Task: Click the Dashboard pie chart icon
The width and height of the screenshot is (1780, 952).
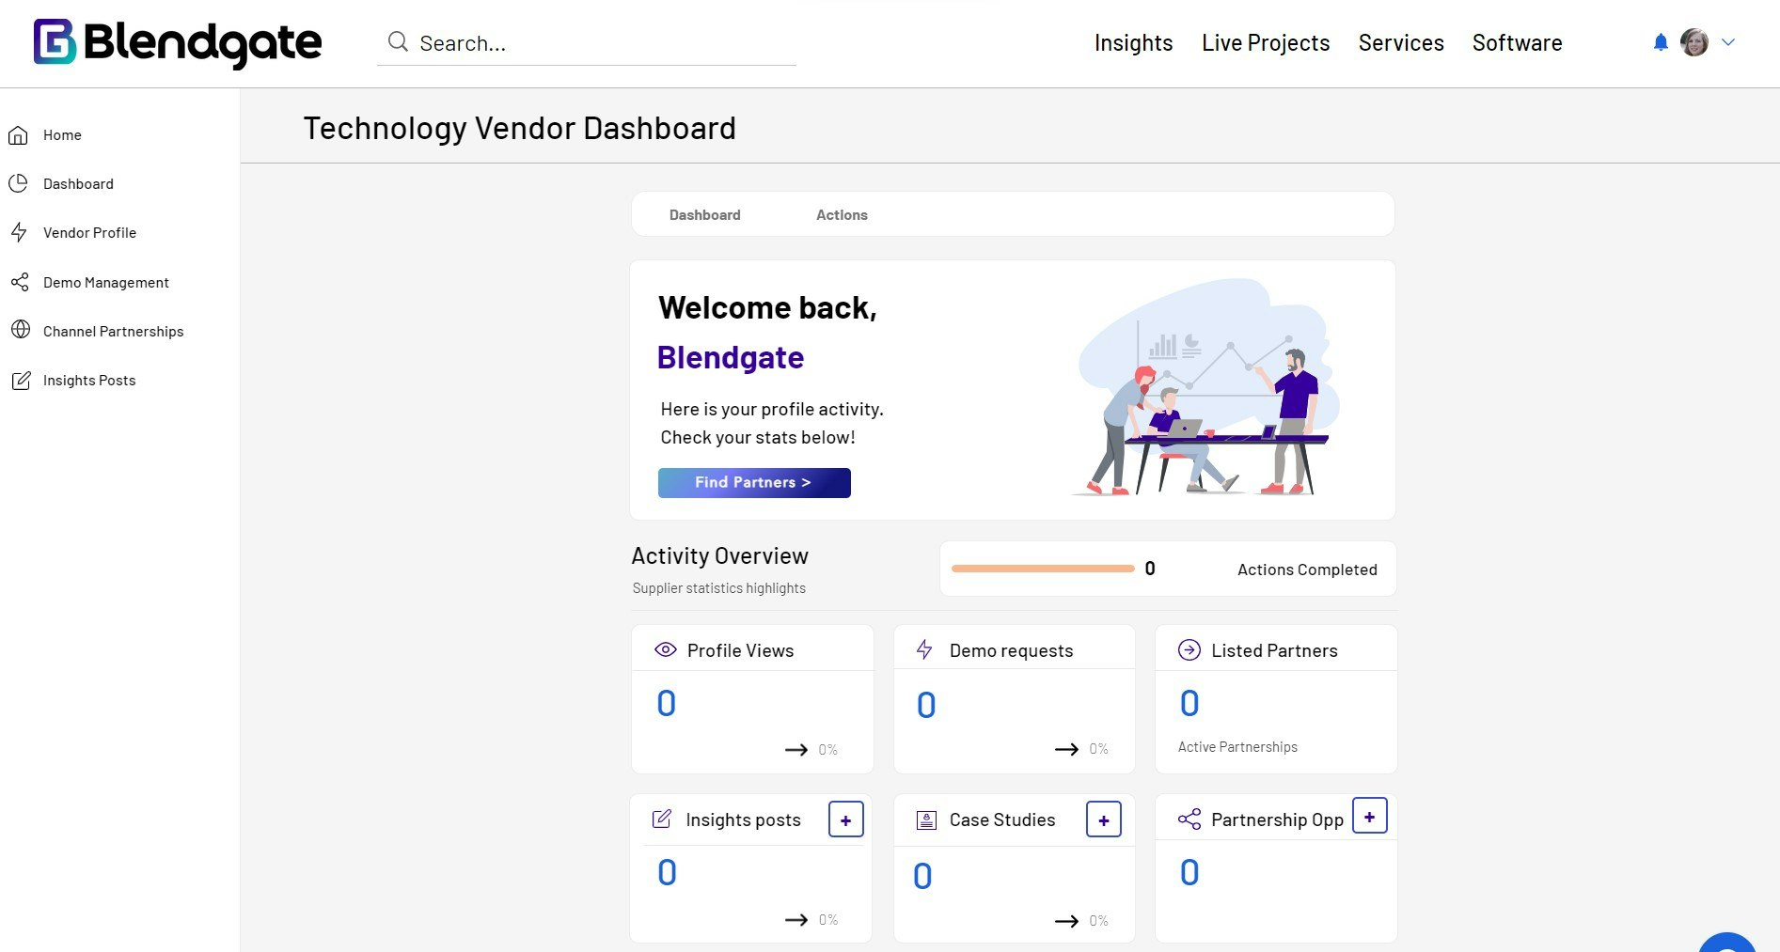Action: pos(19,183)
